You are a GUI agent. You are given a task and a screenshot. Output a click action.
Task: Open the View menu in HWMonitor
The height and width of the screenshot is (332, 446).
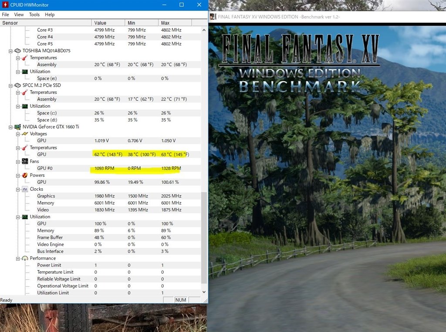19,14
